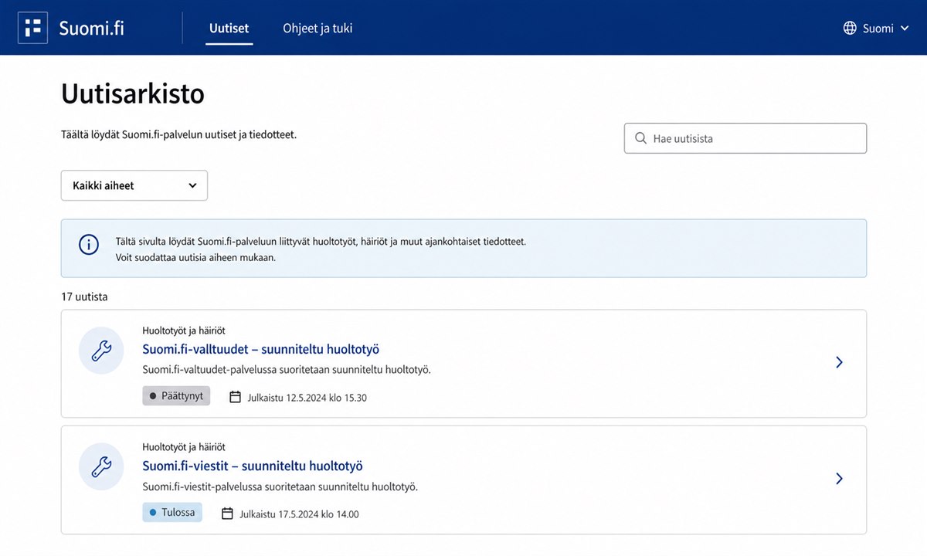This screenshot has height=556, width=927.
Task: Focus the Hae uutisista search field
Action: click(745, 138)
